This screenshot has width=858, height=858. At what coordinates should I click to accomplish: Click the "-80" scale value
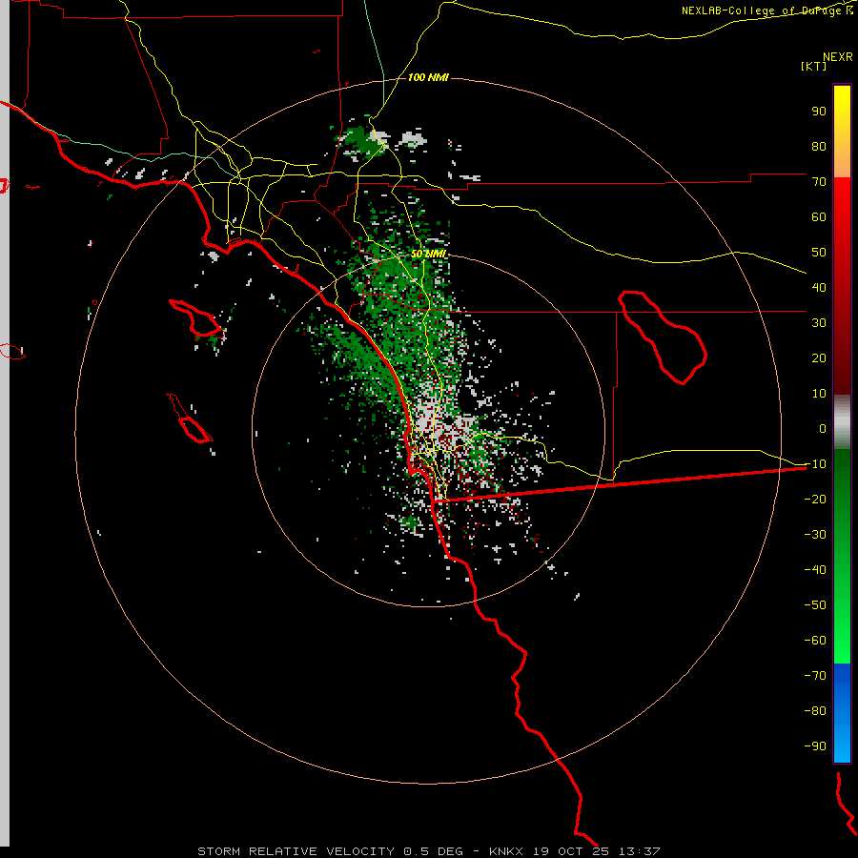point(815,711)
